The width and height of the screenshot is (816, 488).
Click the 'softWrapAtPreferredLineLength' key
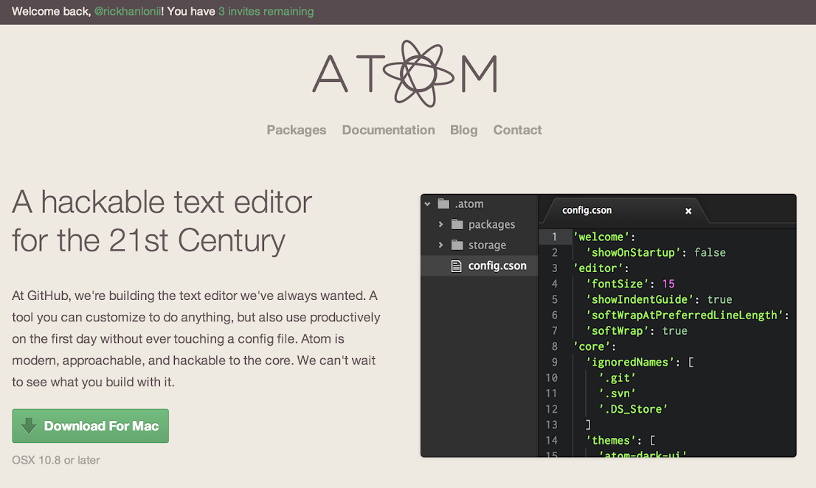(685, 315)
